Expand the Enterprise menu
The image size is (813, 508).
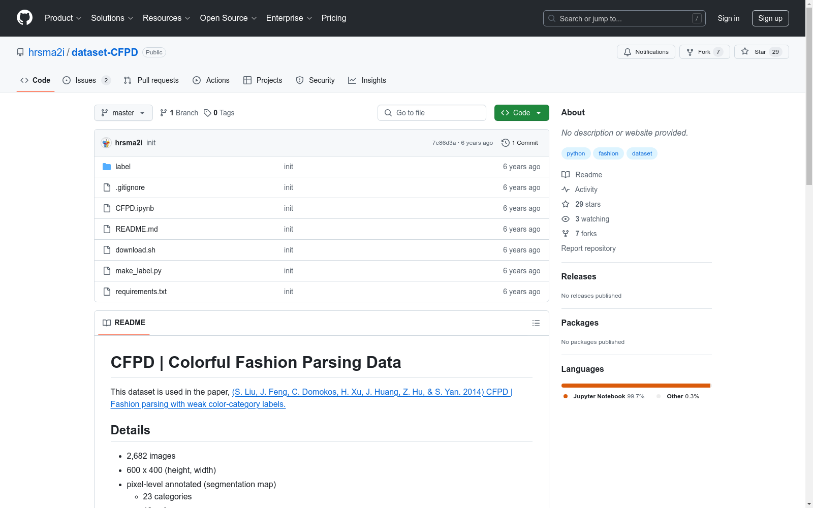coord(289,18)
